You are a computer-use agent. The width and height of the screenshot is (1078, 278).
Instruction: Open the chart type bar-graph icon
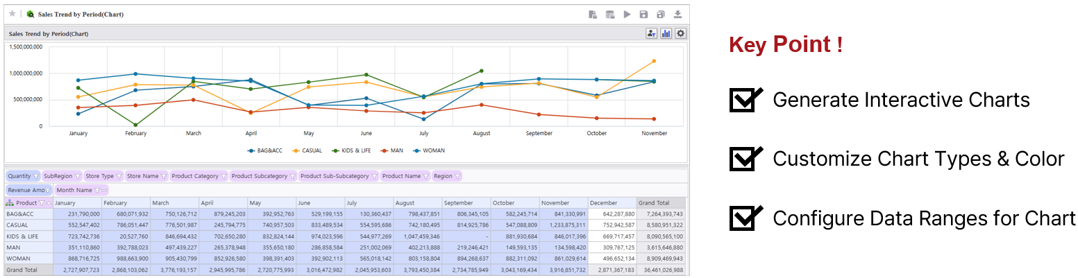point(666,33)
